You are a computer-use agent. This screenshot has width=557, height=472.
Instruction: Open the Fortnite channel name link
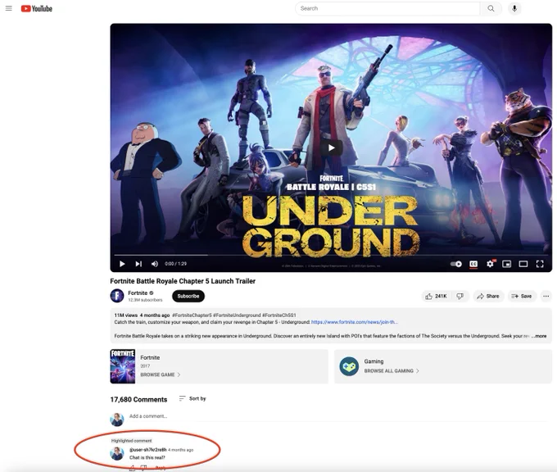pyautogui.click(x=138, y=293)
